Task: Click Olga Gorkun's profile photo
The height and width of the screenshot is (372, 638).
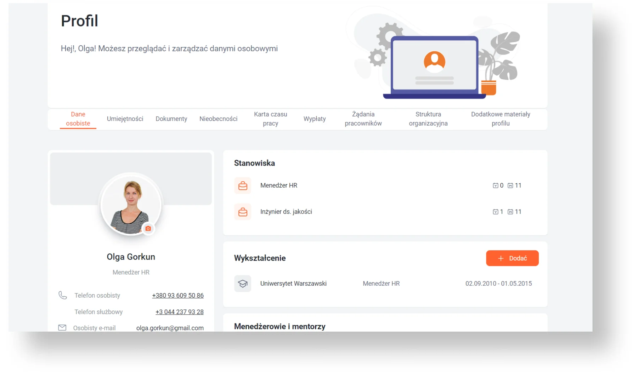Action: pos(131,204)
